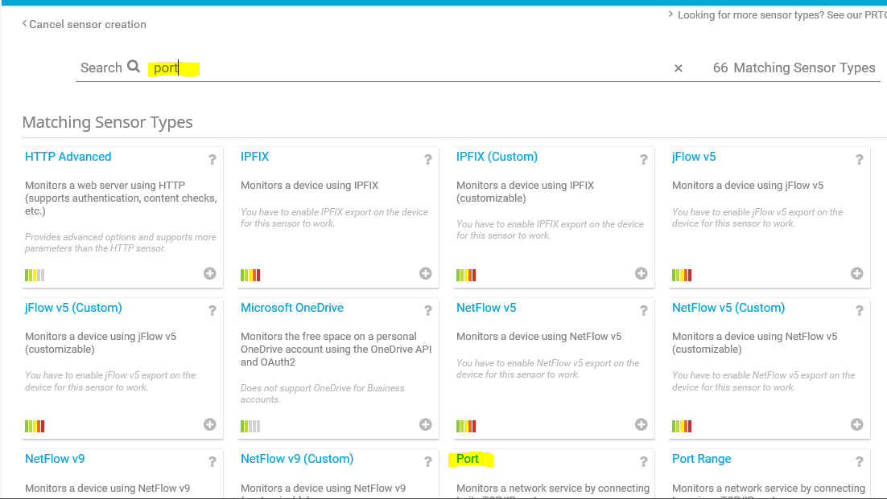Select the Port Range sensor title

coord(701,459)
